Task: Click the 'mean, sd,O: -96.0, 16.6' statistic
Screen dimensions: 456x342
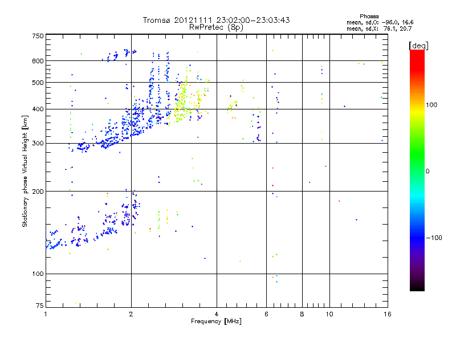Action: 380,22
